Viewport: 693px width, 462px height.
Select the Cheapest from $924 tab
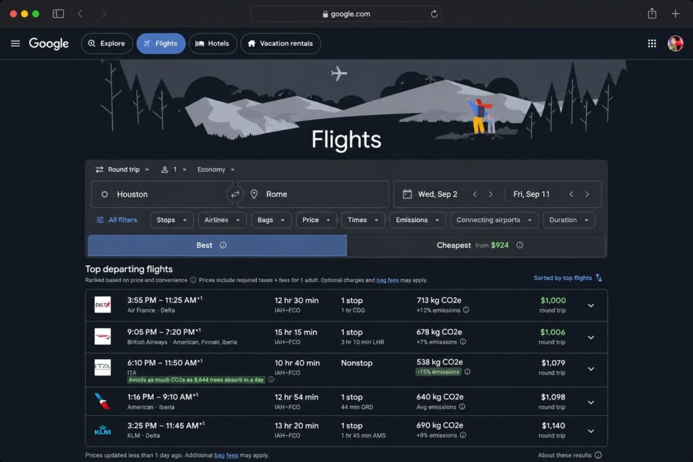(476, 245)
